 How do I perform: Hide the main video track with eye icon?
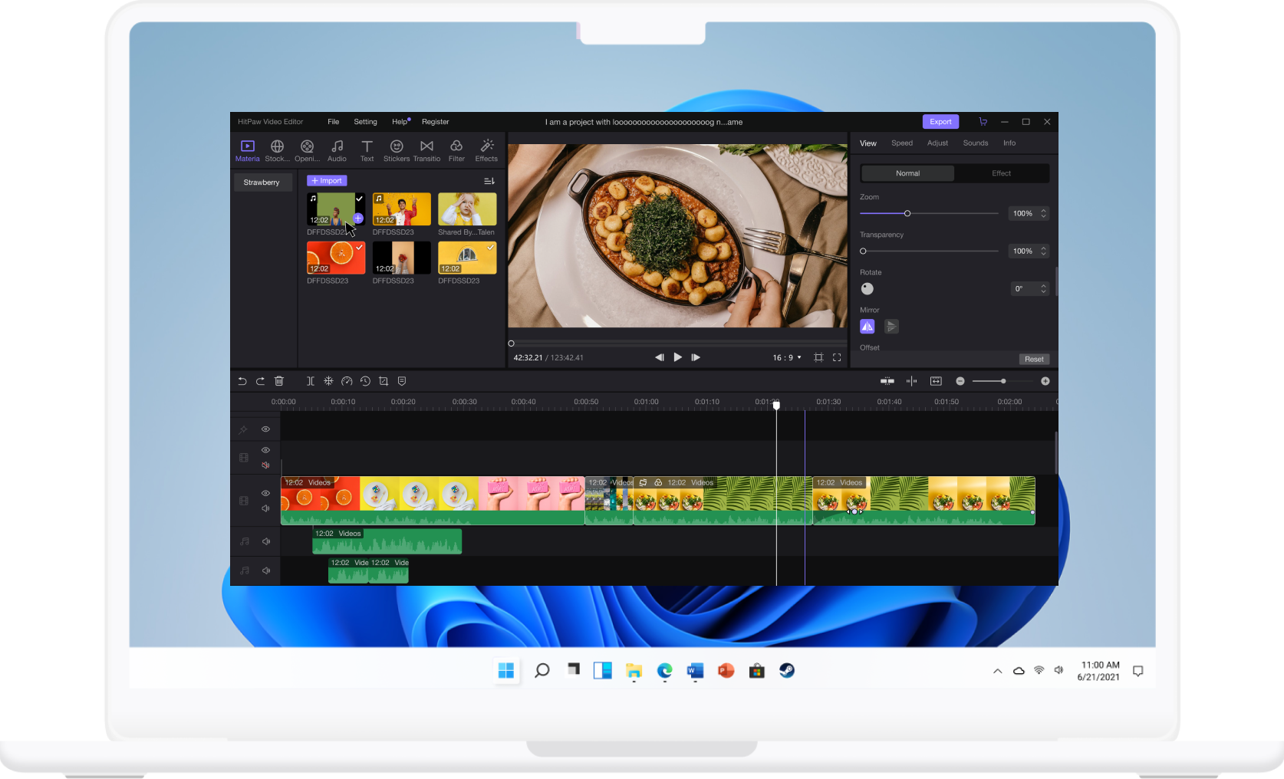(x=265, y=493)
